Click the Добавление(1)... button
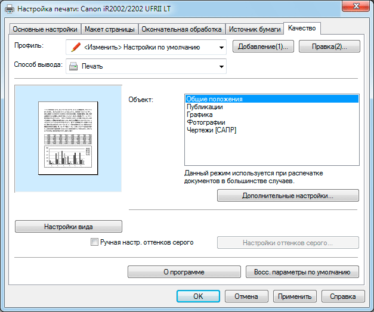The height and width of the screenshot is (312, 374). pyautogui.click(x=263, y=47)
